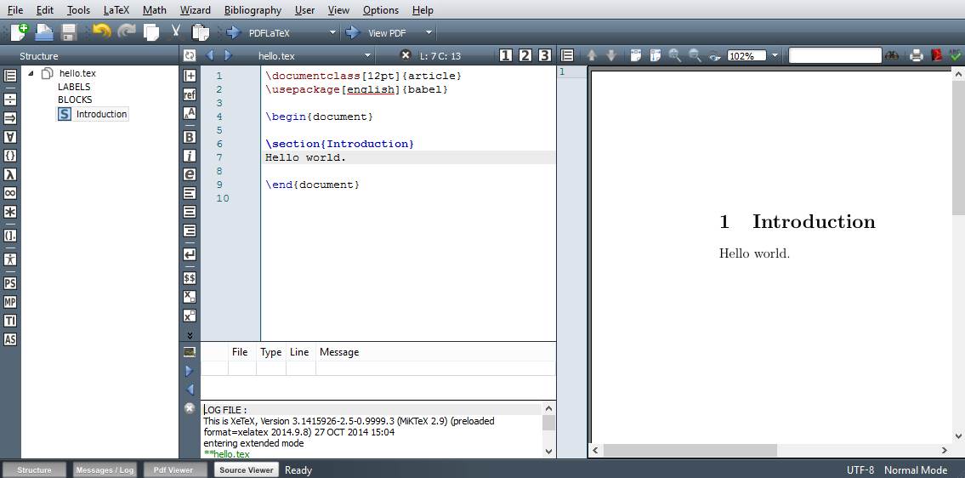Click the PDF search text field

[834, 55]
